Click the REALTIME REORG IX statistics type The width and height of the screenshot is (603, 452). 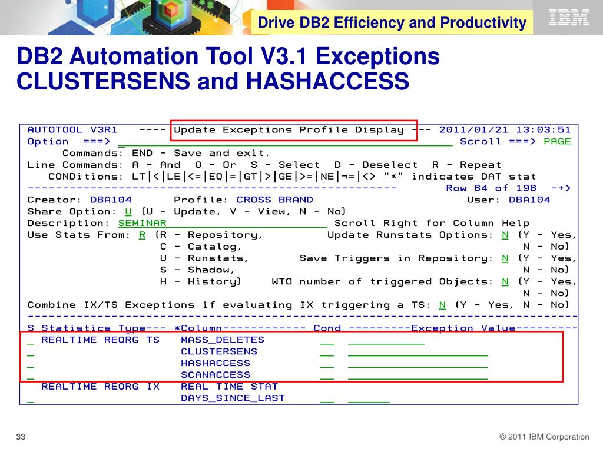pos(100,386)
